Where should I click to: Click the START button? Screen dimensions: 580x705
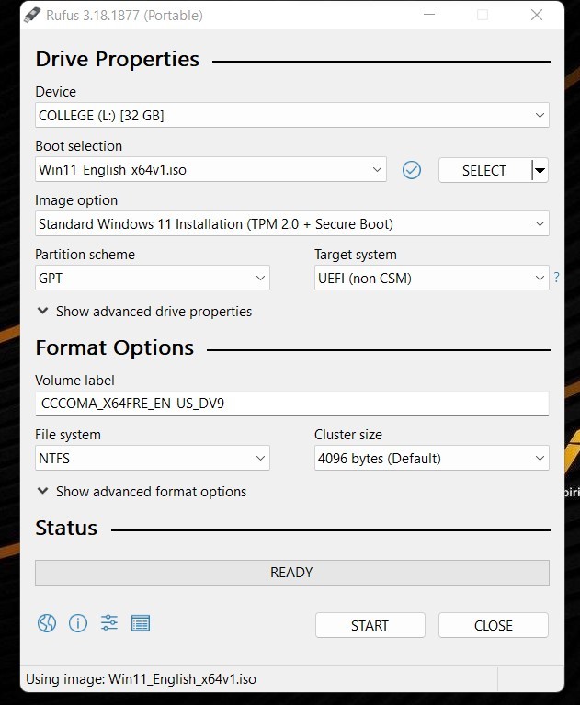click(x=370, y=625)
